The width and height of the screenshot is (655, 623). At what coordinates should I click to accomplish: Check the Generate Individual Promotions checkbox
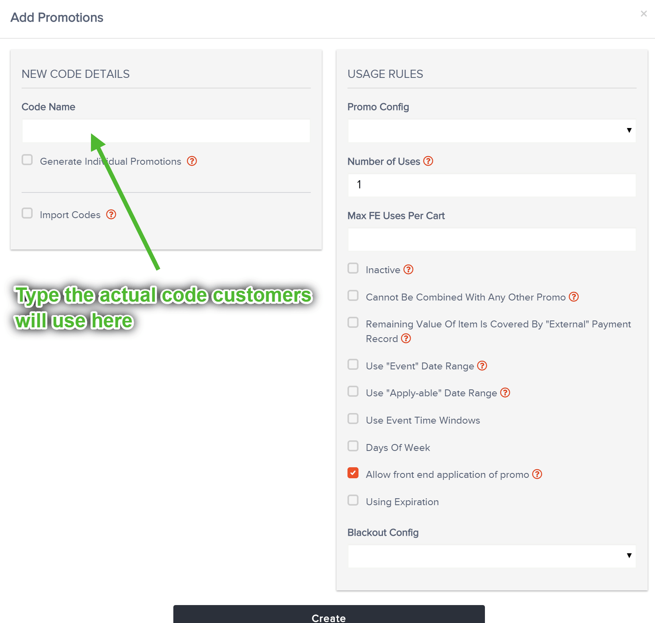point(27,160)
